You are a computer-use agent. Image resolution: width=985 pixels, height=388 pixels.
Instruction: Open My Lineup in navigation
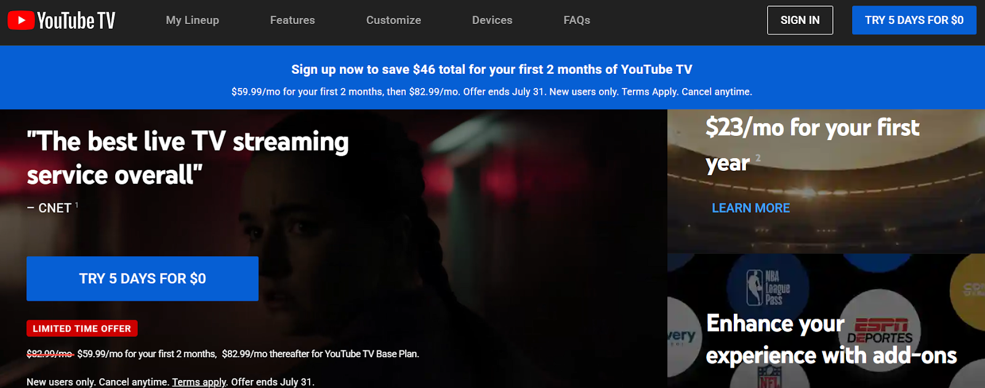tap(192, 20)
